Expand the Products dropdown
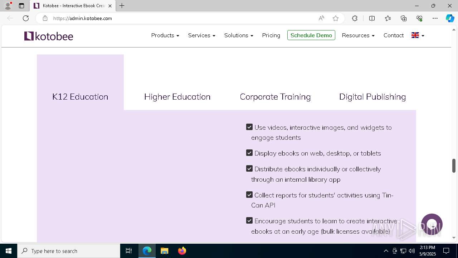Viewport: 458px width, 258px height. click(x=165, y=35)
